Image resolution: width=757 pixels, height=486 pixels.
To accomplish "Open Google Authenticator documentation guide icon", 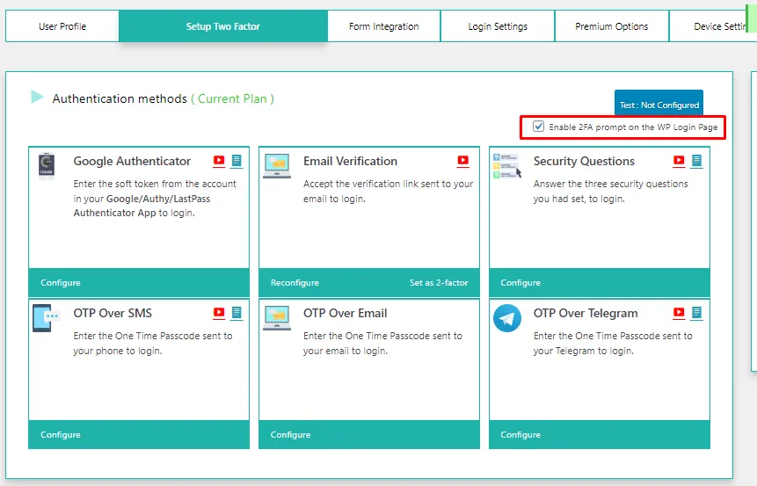I will 237,161.
